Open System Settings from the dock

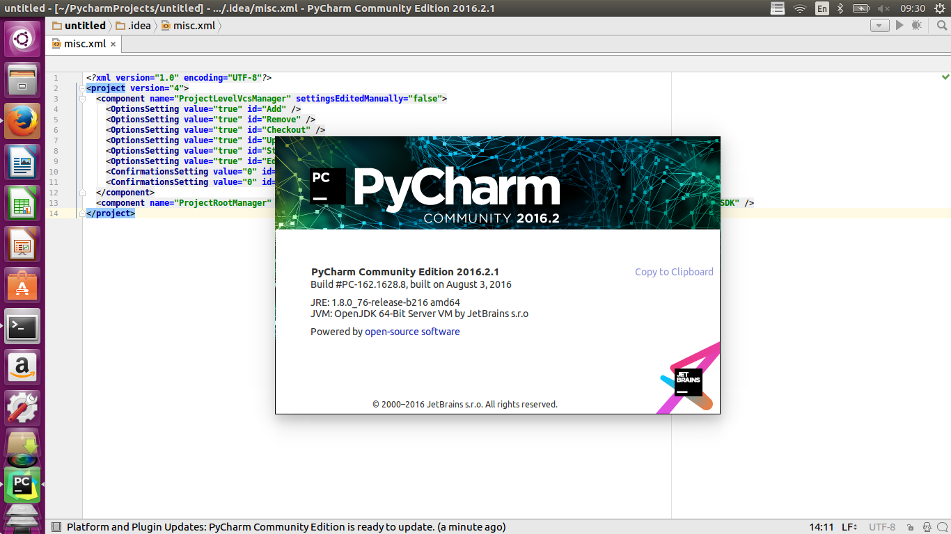tap(23, 408)
